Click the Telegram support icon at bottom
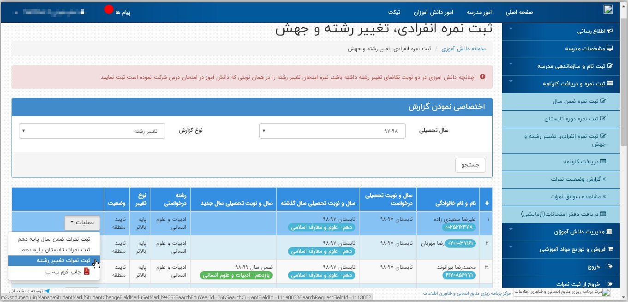Image resolution: width=628 pixels, height=302 pixels. pos(47,291)
